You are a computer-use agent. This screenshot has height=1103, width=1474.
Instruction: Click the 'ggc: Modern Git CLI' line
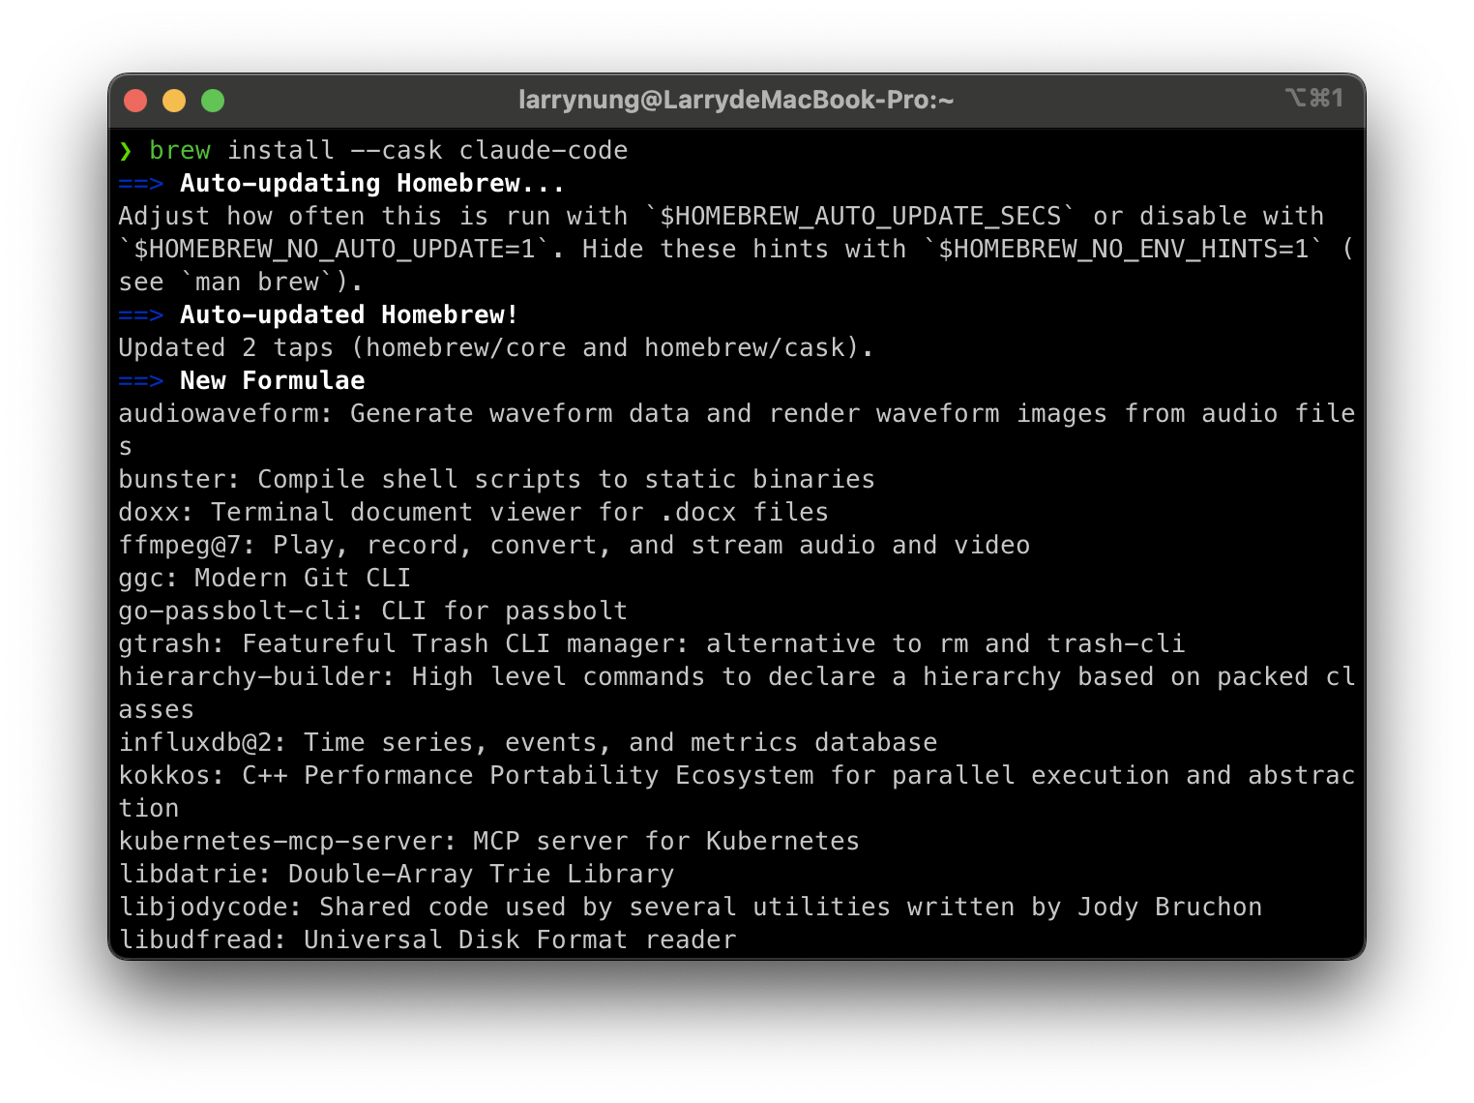265,579
